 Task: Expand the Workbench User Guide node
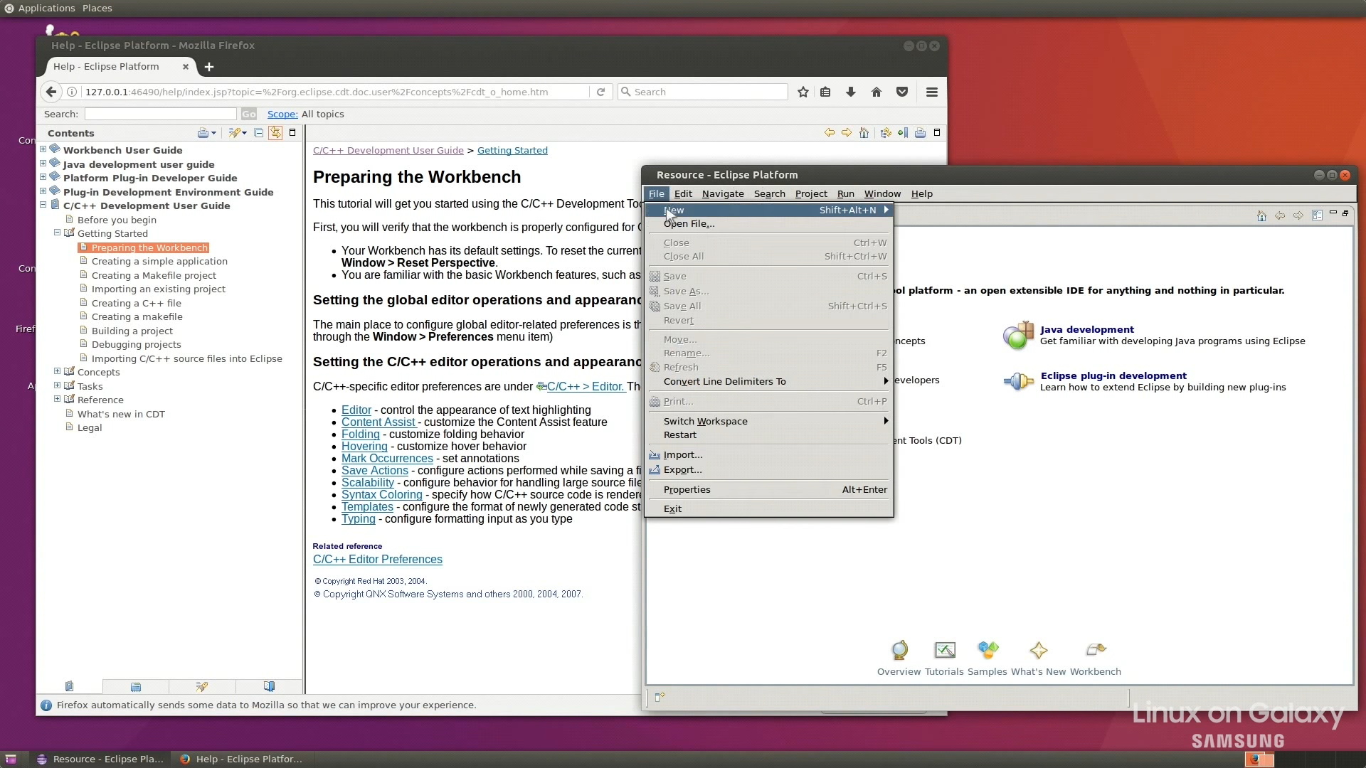tap(43, 149)
